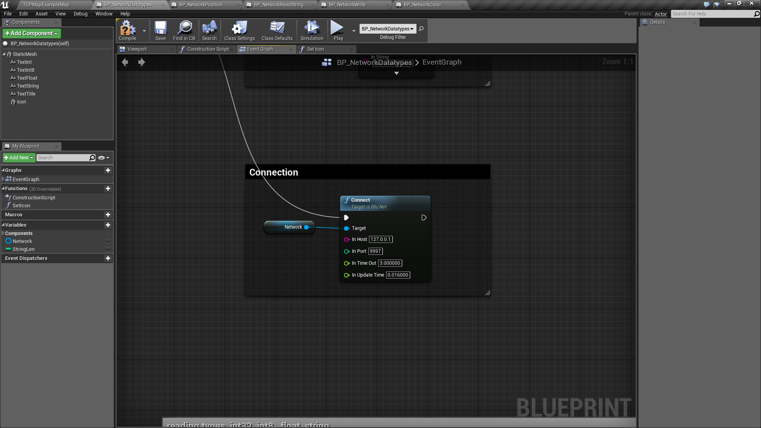Go forward in graph navigation

(x=141, y=62)
